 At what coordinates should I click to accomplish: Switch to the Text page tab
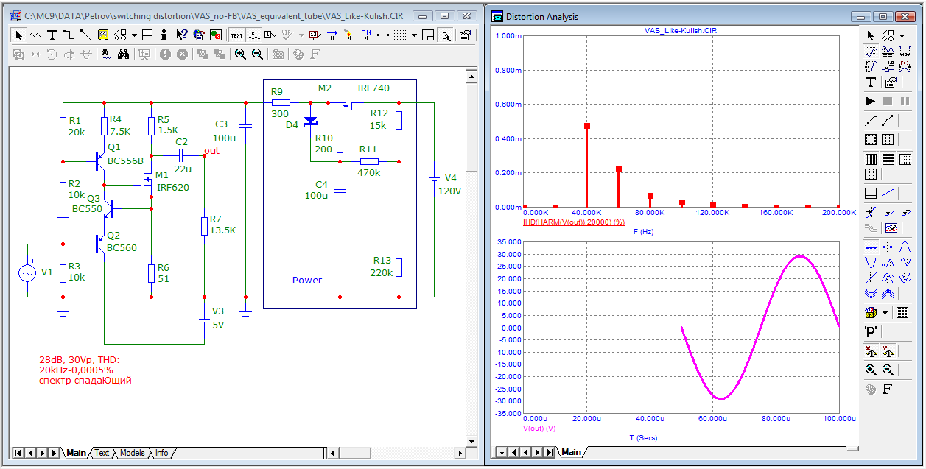click(102, 453)
